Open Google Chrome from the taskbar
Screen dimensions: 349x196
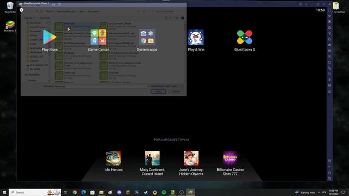75,192
